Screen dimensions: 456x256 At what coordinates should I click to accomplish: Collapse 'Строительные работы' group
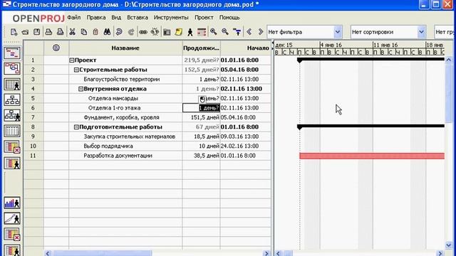[76, 70]
